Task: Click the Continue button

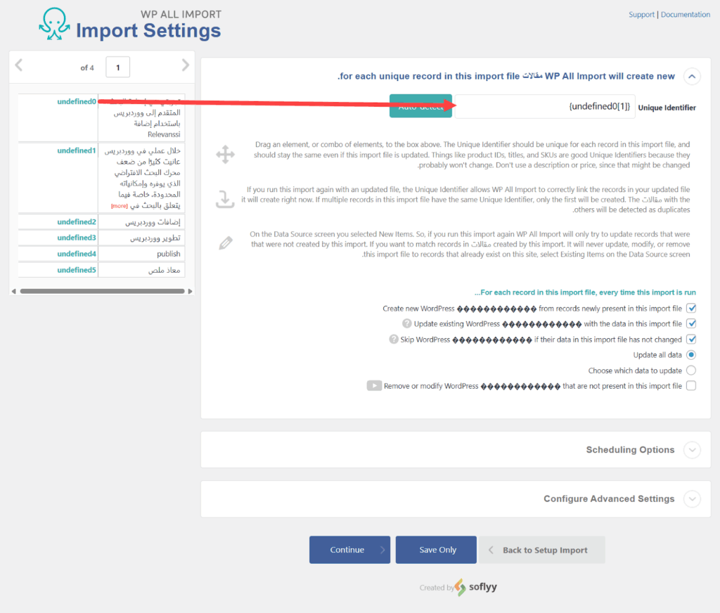Action: point(349,550)
